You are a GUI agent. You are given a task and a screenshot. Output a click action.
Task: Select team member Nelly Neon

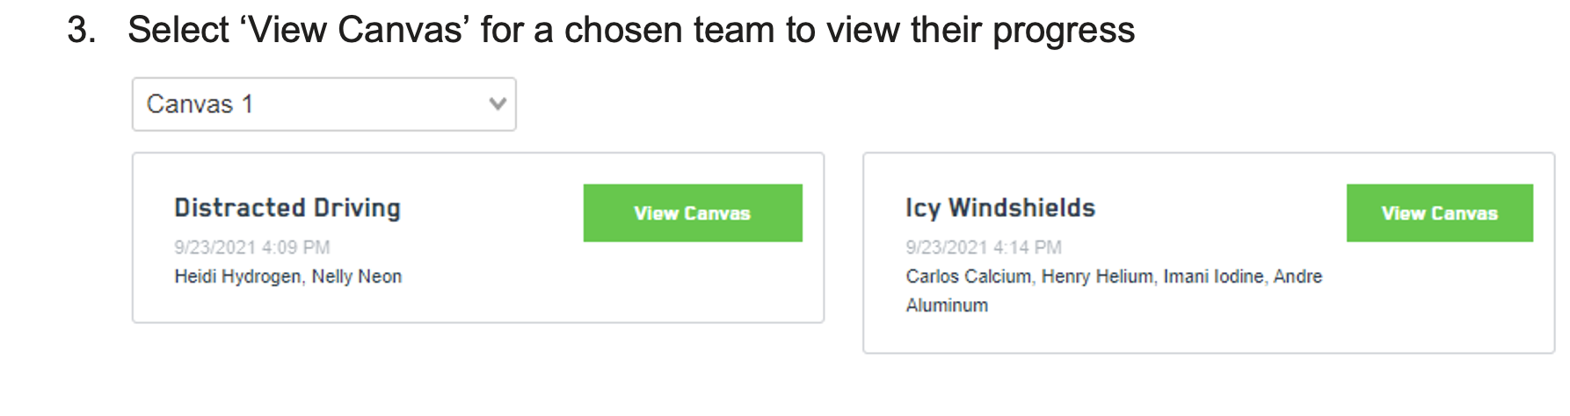(x=357, y=276)
